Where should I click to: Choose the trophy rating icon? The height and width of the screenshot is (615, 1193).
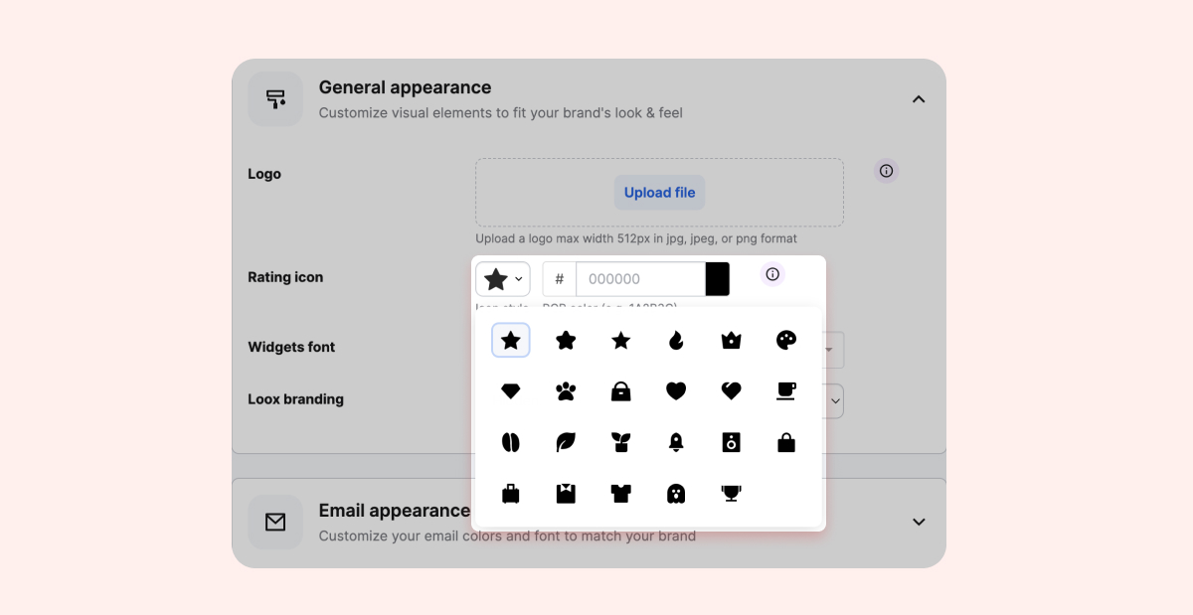732,493
